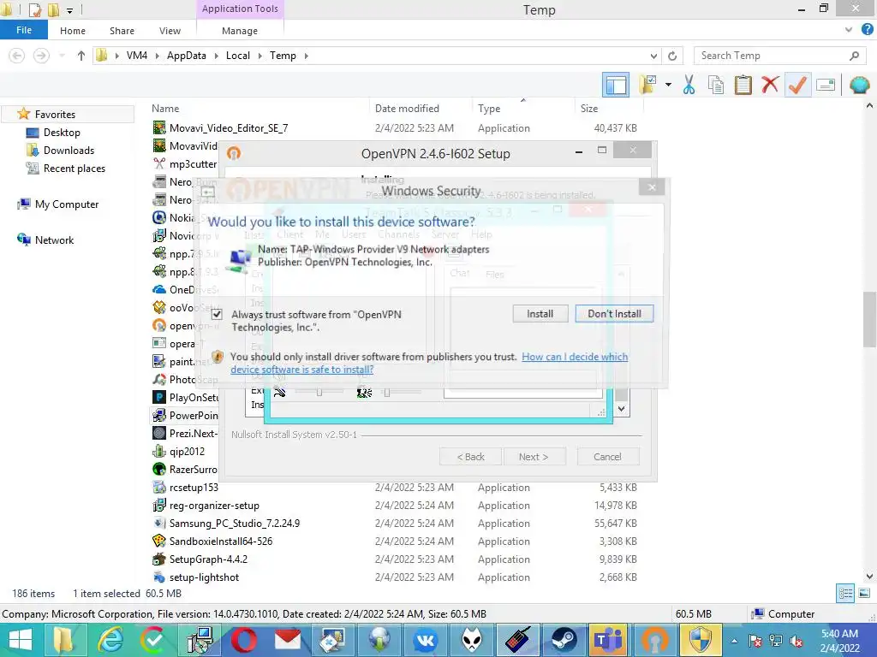Select the Samsung_PC_Studio_7.2.24.9 file
Image resolution: width=877 pixels, height=657 pixels.
click(235, 524)
